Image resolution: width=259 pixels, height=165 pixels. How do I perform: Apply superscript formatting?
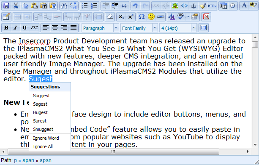pos(131,17)
